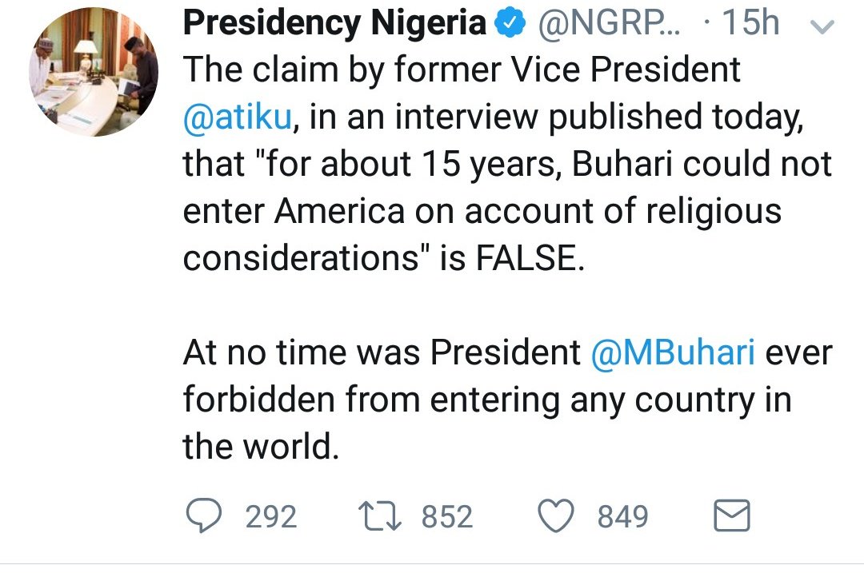Click the 852 retweets count
Image resolution: width=864 pixels, height=573 pixels.
point(446,517)
